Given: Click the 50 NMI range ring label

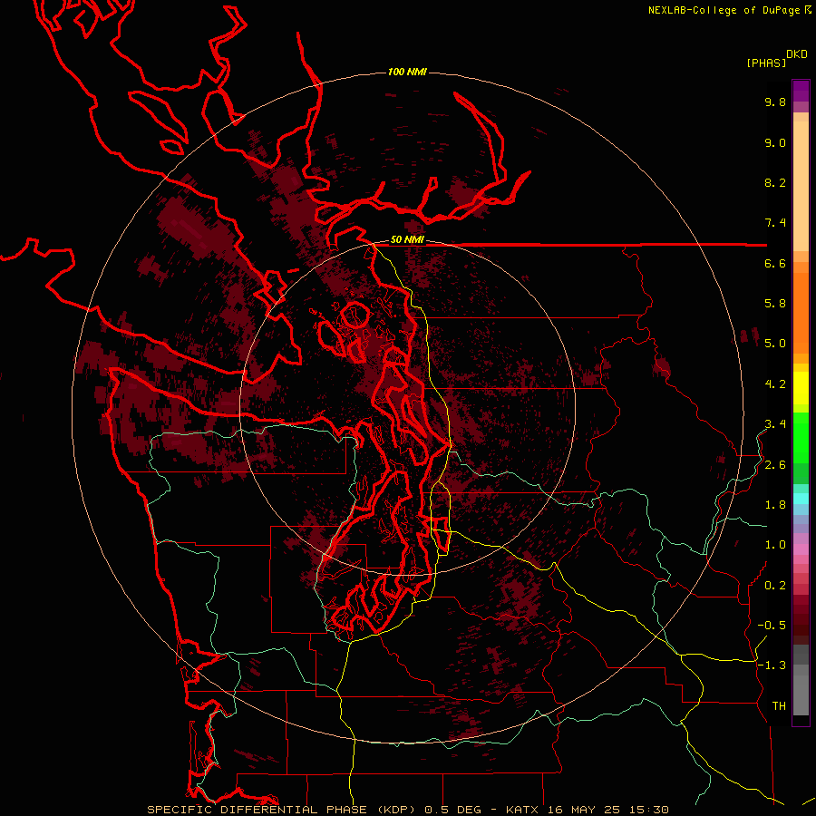Looking at the screenshot, I should (407, 240).
